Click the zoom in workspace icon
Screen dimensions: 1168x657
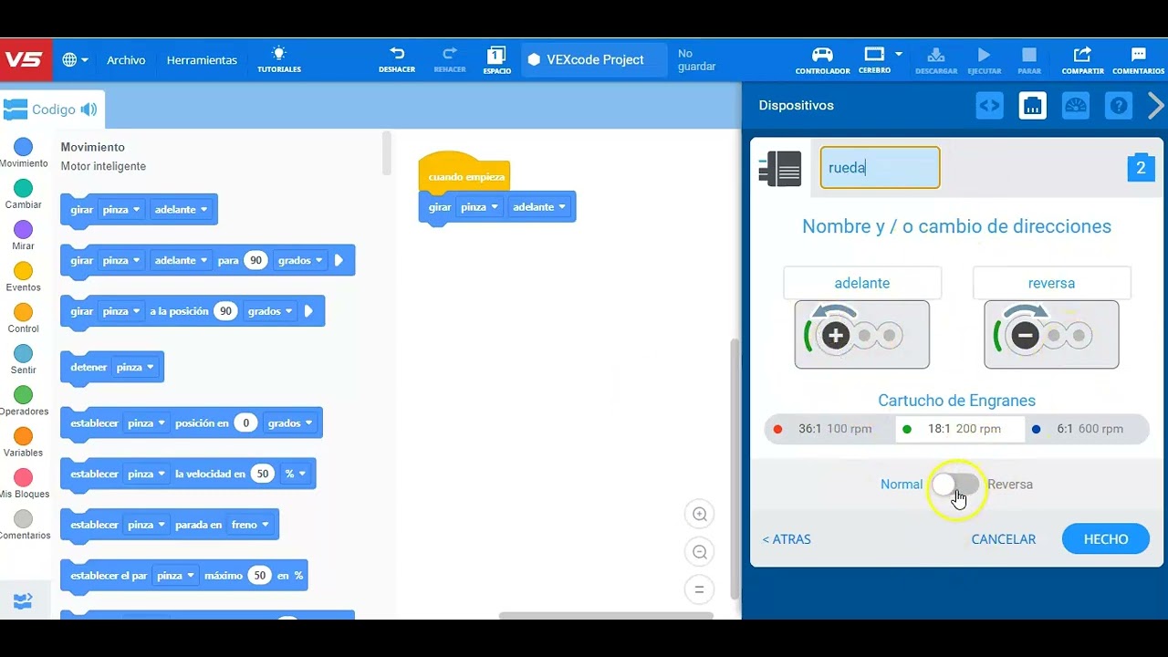click(700, 514)
